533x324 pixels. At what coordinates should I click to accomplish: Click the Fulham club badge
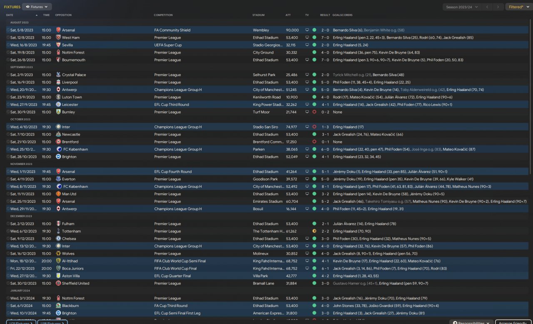point(58,224)
